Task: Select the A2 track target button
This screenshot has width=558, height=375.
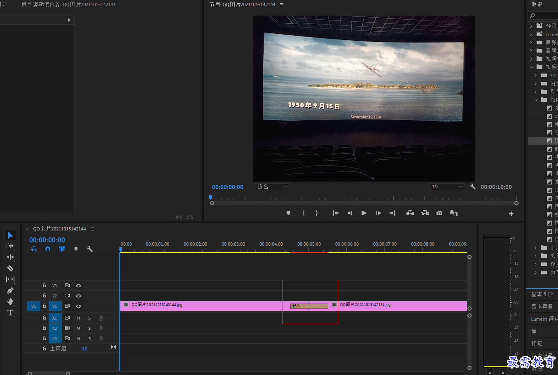Action: pos(54,328)
